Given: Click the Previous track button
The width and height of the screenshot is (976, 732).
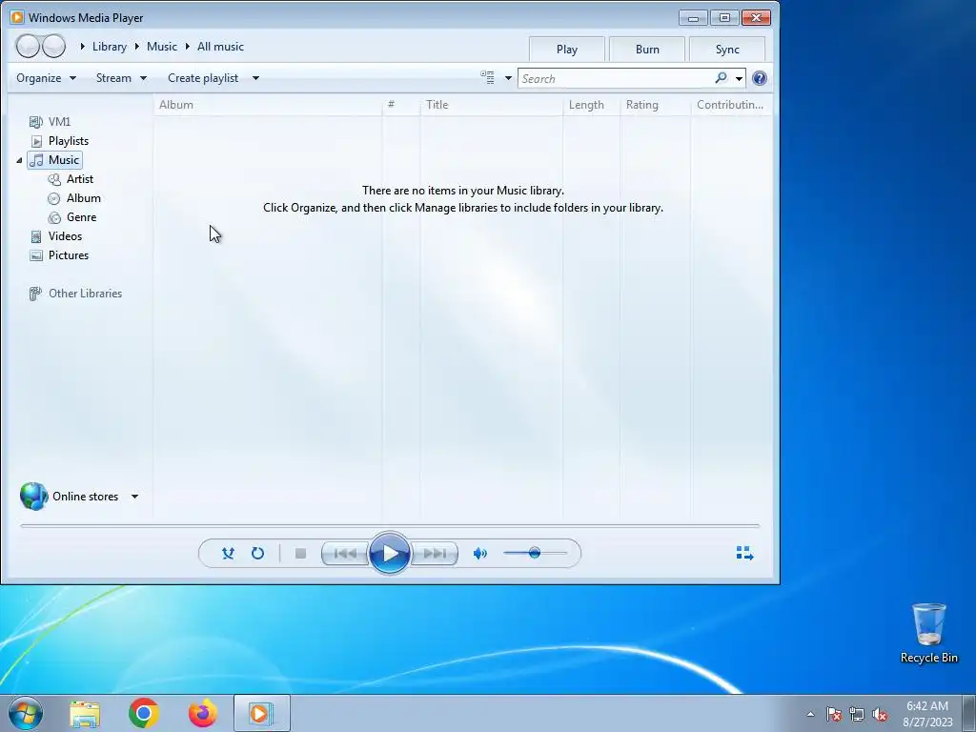Looking at the screenshot, I should click(345, 554).
